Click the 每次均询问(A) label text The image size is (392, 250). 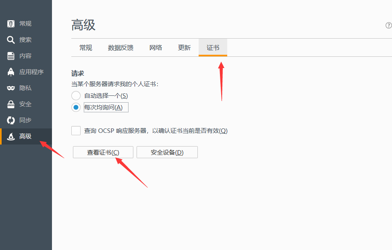pos(103,107)
